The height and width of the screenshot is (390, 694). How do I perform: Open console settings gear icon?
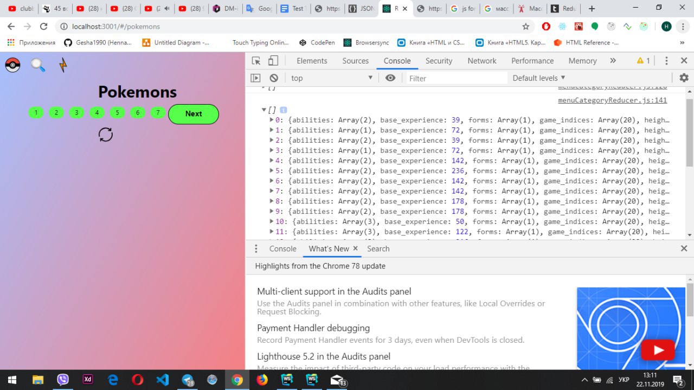pyautogui.click(x=684, y=78)
